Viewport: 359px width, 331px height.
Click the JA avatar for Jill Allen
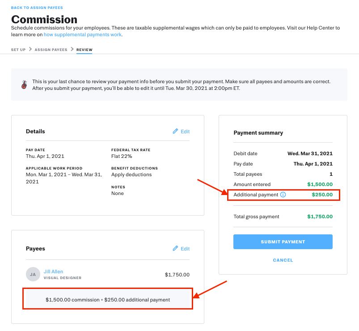point(33,274)
